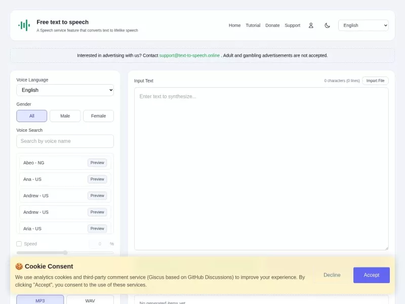Decline the cookie consent
This screenshot has width=405, height=304.
pyautogui.click(x=332, y=275)
